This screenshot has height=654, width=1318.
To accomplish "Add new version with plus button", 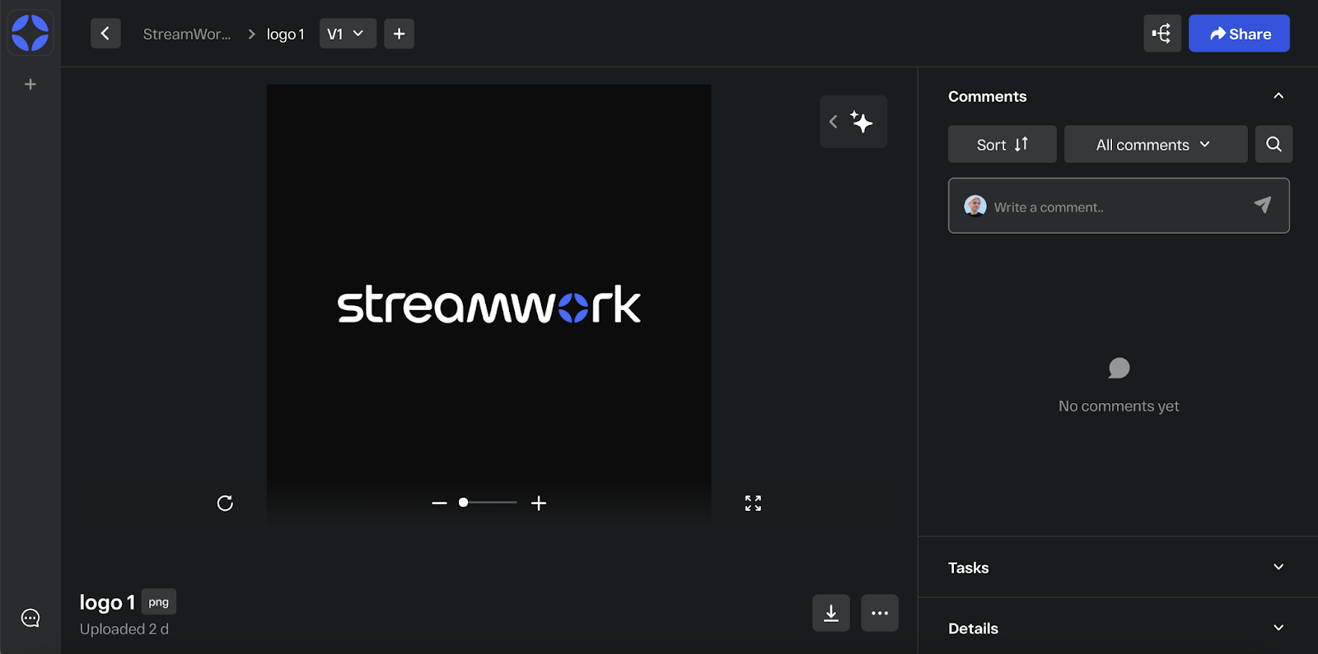I will click(400, 34).
